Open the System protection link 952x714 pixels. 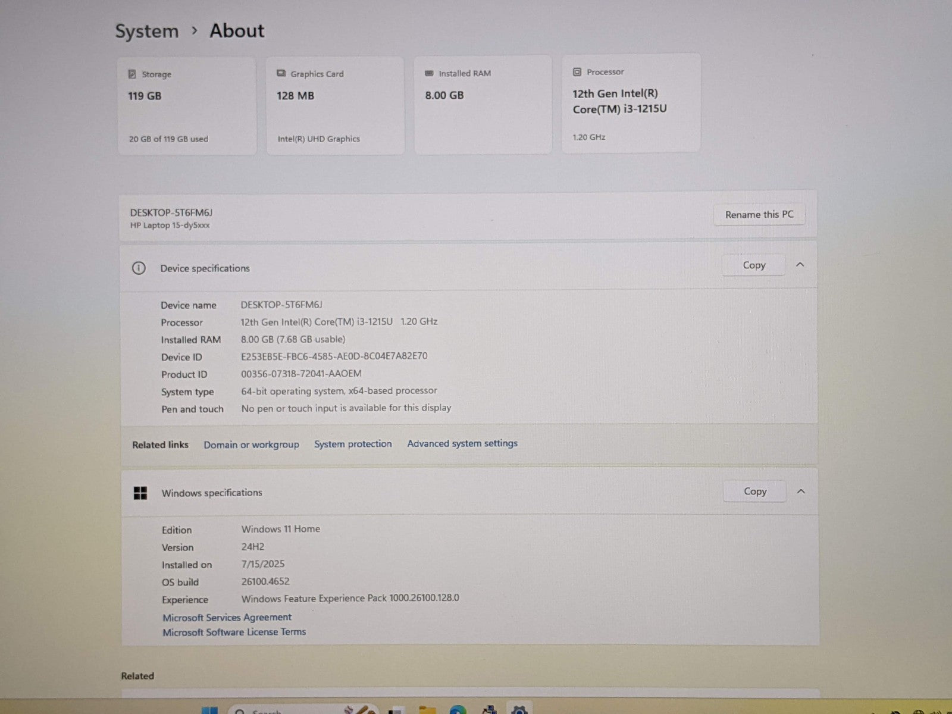(x=353, y=444)
